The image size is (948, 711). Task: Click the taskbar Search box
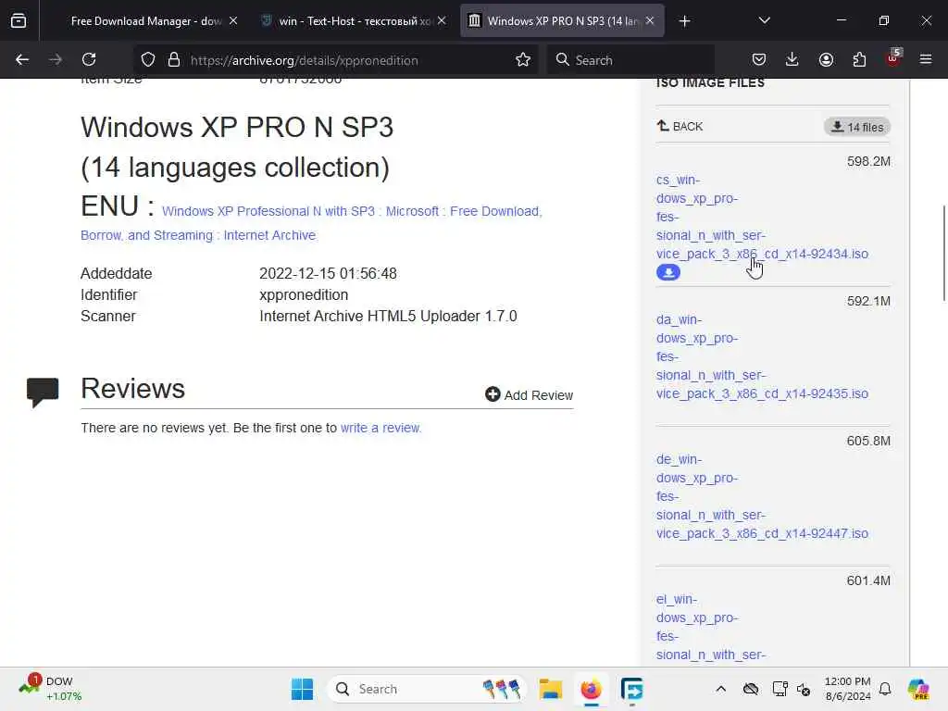coord(428,689)
